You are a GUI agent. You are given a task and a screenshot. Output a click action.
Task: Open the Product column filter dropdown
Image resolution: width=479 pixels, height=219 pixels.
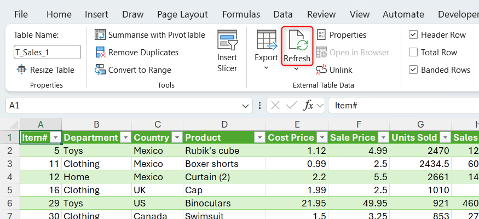259,138
